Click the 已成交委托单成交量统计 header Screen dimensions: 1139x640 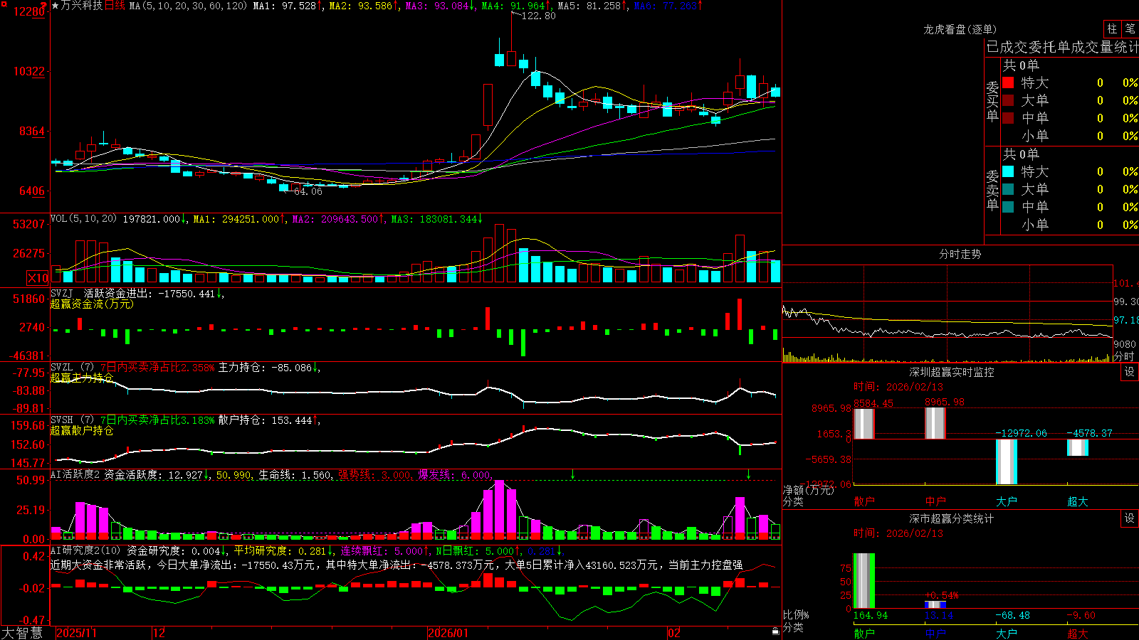coord(1062,47)
